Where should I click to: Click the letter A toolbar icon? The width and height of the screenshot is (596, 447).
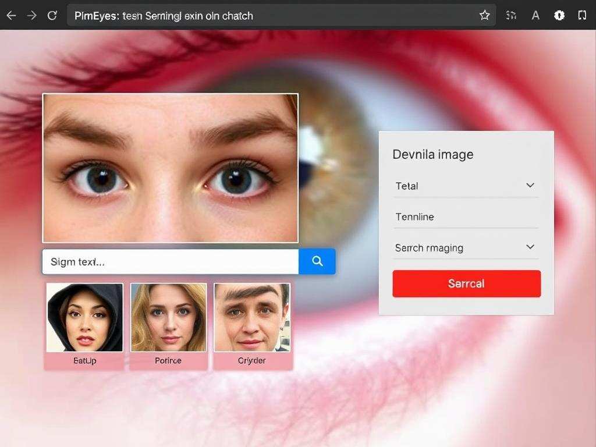[x=535, y=16]
